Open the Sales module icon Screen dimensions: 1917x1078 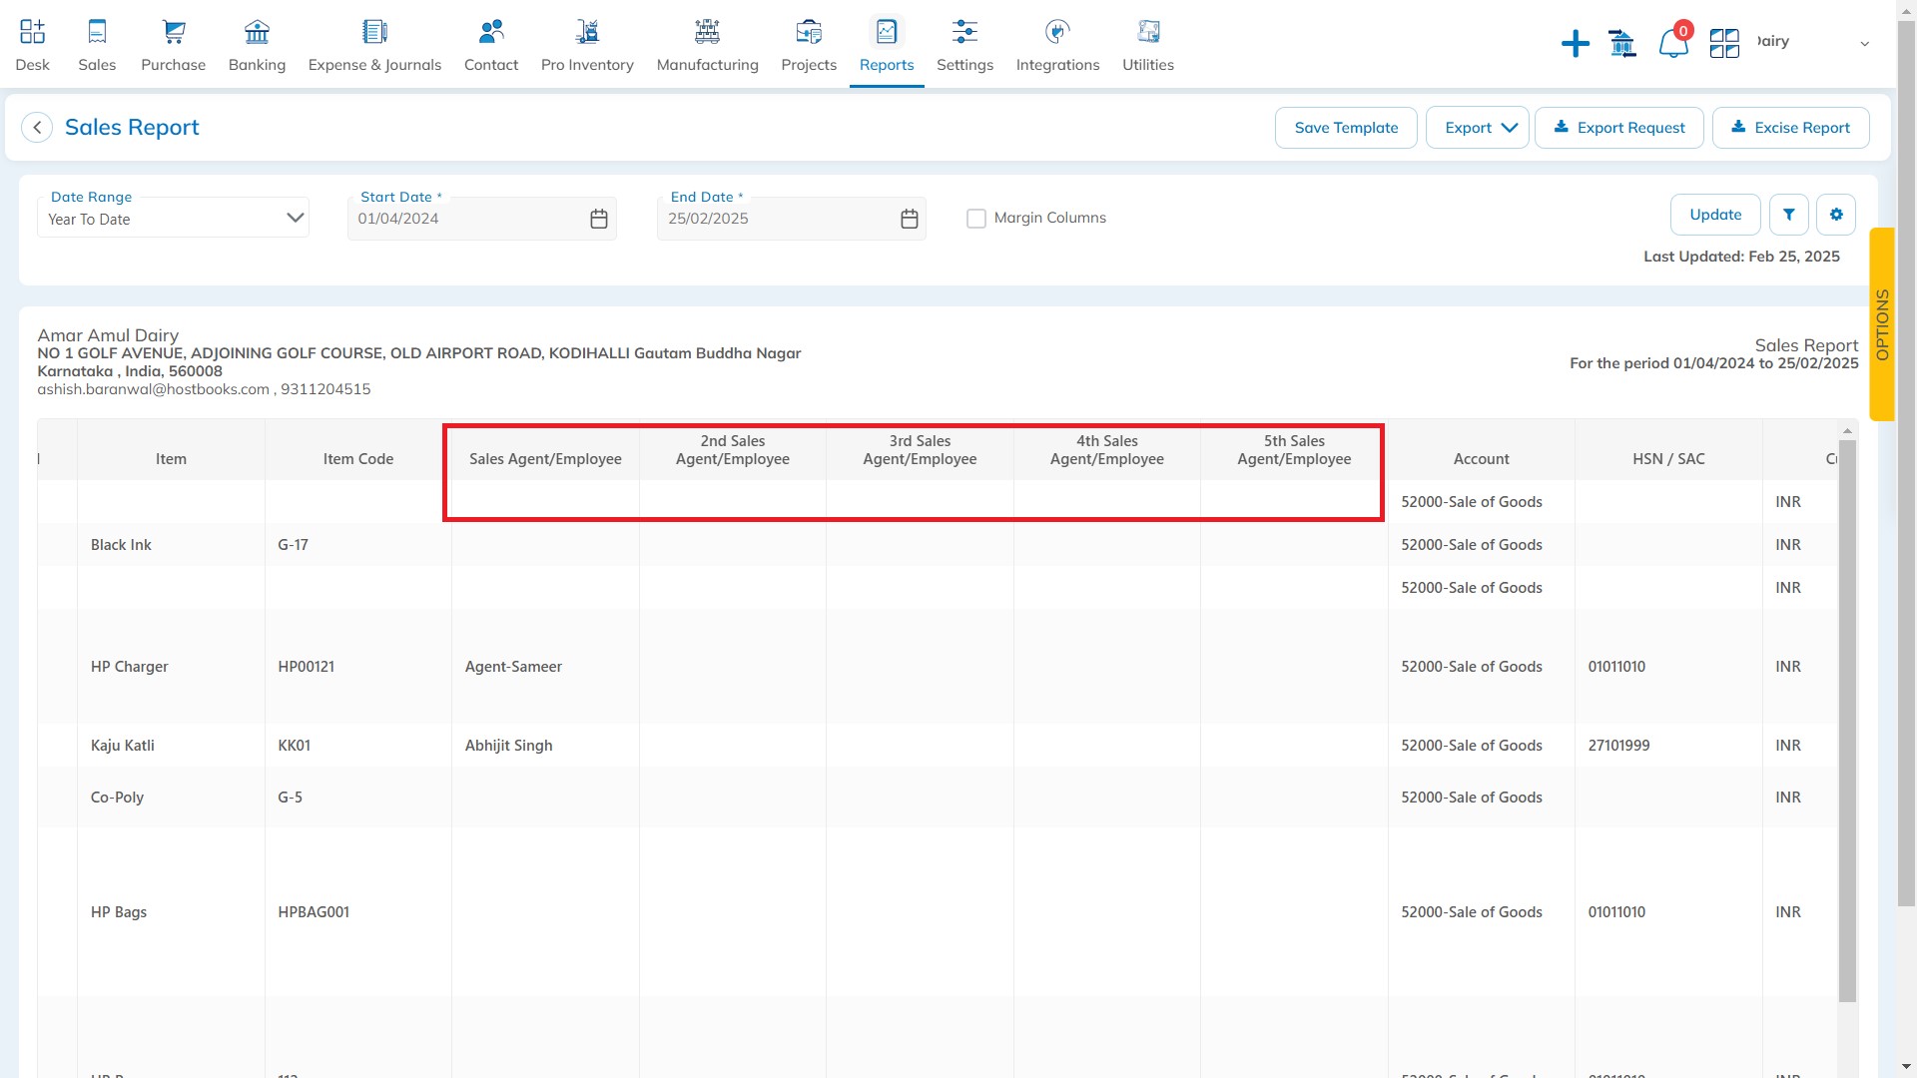point(97,32)
